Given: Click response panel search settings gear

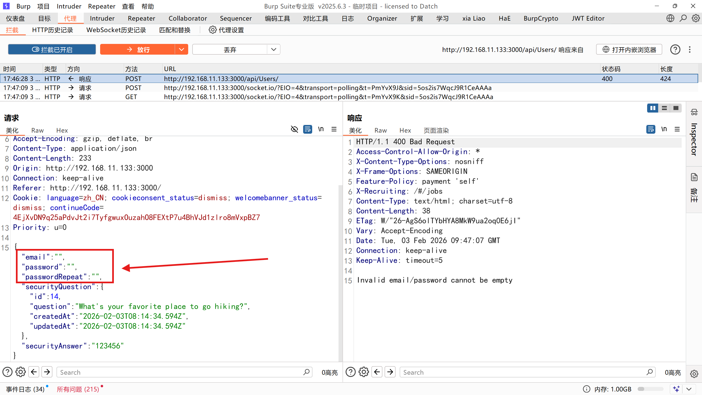Looking at the screenshot, I should click(x=364, y=372).
